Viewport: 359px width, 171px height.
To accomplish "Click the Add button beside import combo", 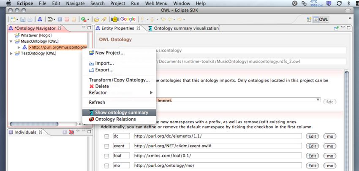I will pyautogui.click(x=330, y=102).
